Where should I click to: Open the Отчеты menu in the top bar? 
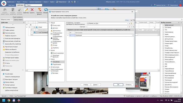(25, 2)
